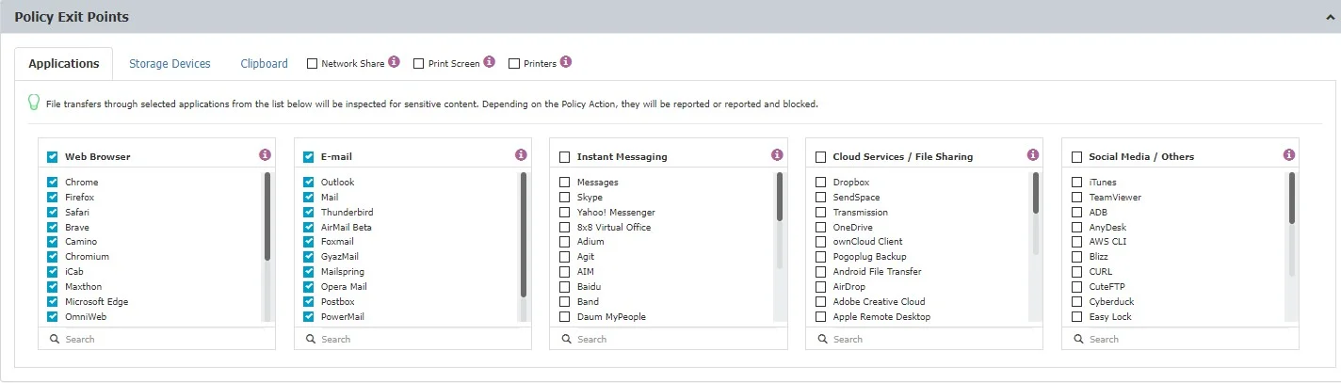Open the Clipboard tab
This screenshot has height=383, width=1341.
[x=264, y=64]
